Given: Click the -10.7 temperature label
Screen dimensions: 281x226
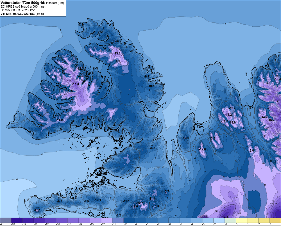Looking at the screenshot, I should pyautogui.click(x=166, y=191).
